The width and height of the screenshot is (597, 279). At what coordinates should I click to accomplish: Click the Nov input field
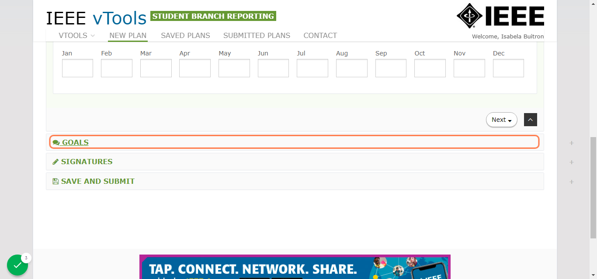[469, 68]
